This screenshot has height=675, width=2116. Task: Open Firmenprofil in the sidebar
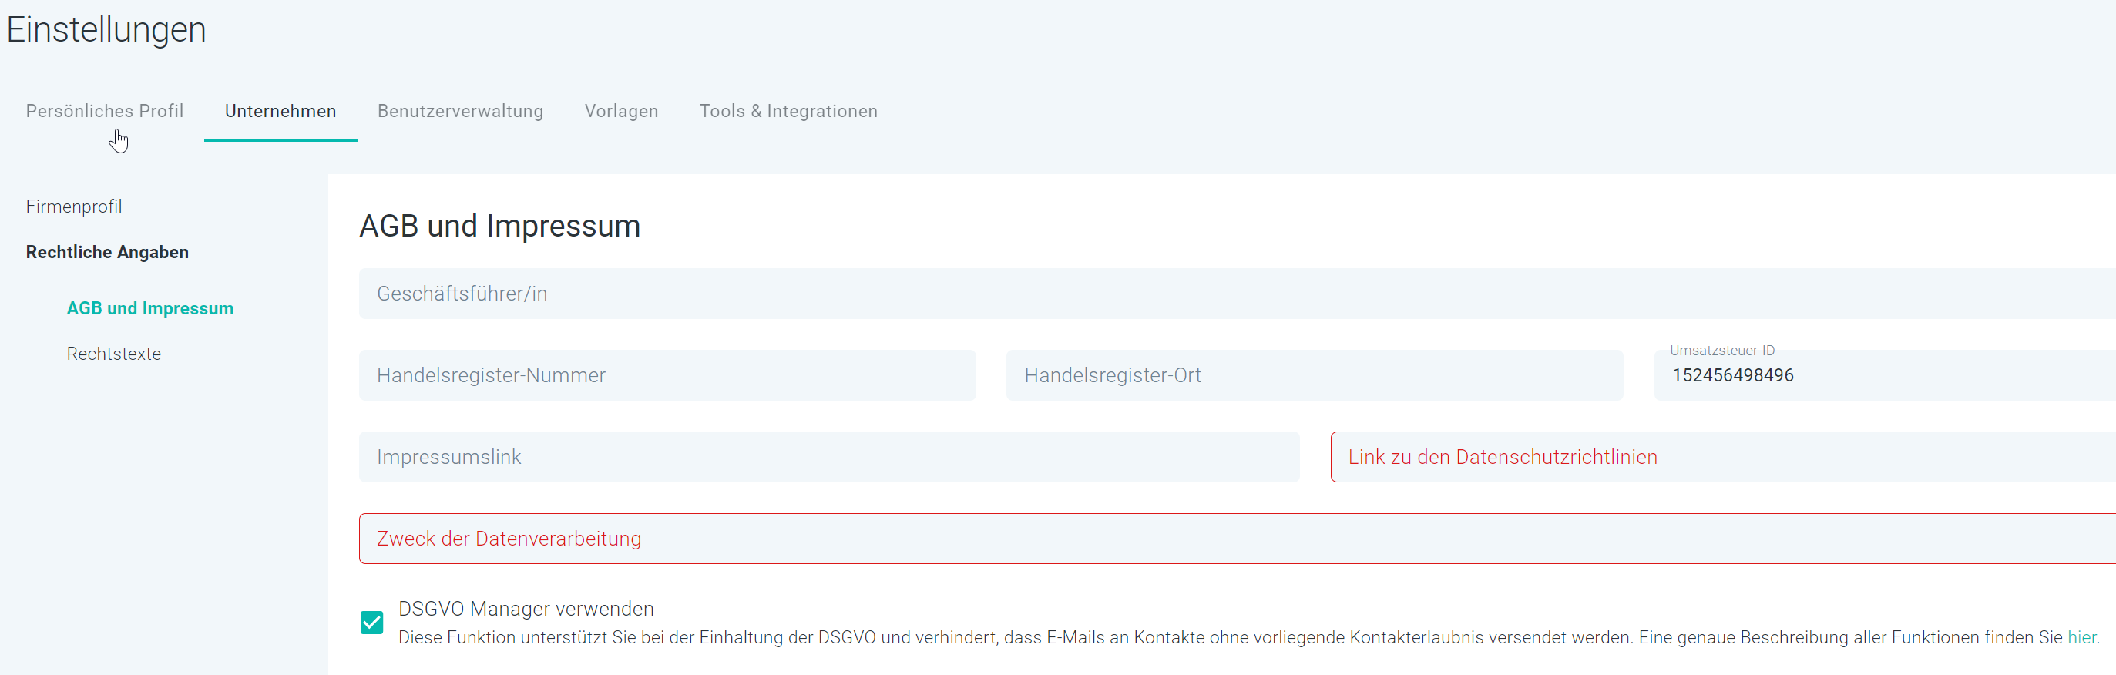74,206
